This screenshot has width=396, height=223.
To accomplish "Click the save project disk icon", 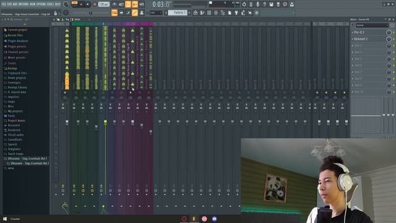I will coord(271,4).
